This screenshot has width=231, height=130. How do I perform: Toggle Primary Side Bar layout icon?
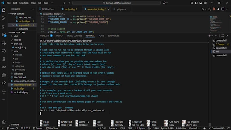(x=196, y=3)
